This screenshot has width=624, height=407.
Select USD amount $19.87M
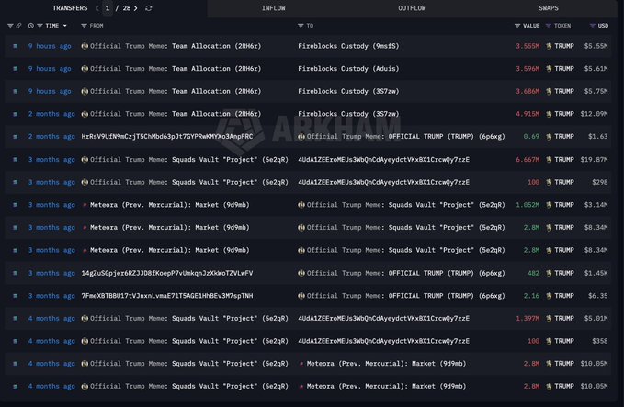coord(595,160)
